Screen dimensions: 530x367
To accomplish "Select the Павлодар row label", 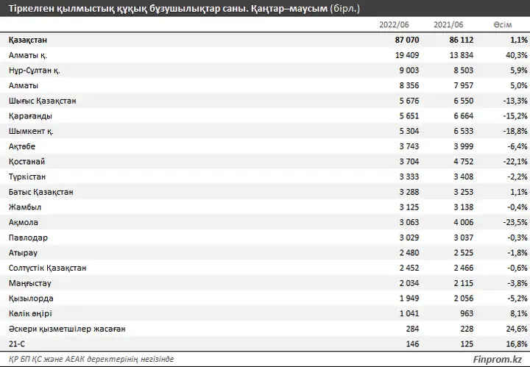I will click(x=28, y=238).
